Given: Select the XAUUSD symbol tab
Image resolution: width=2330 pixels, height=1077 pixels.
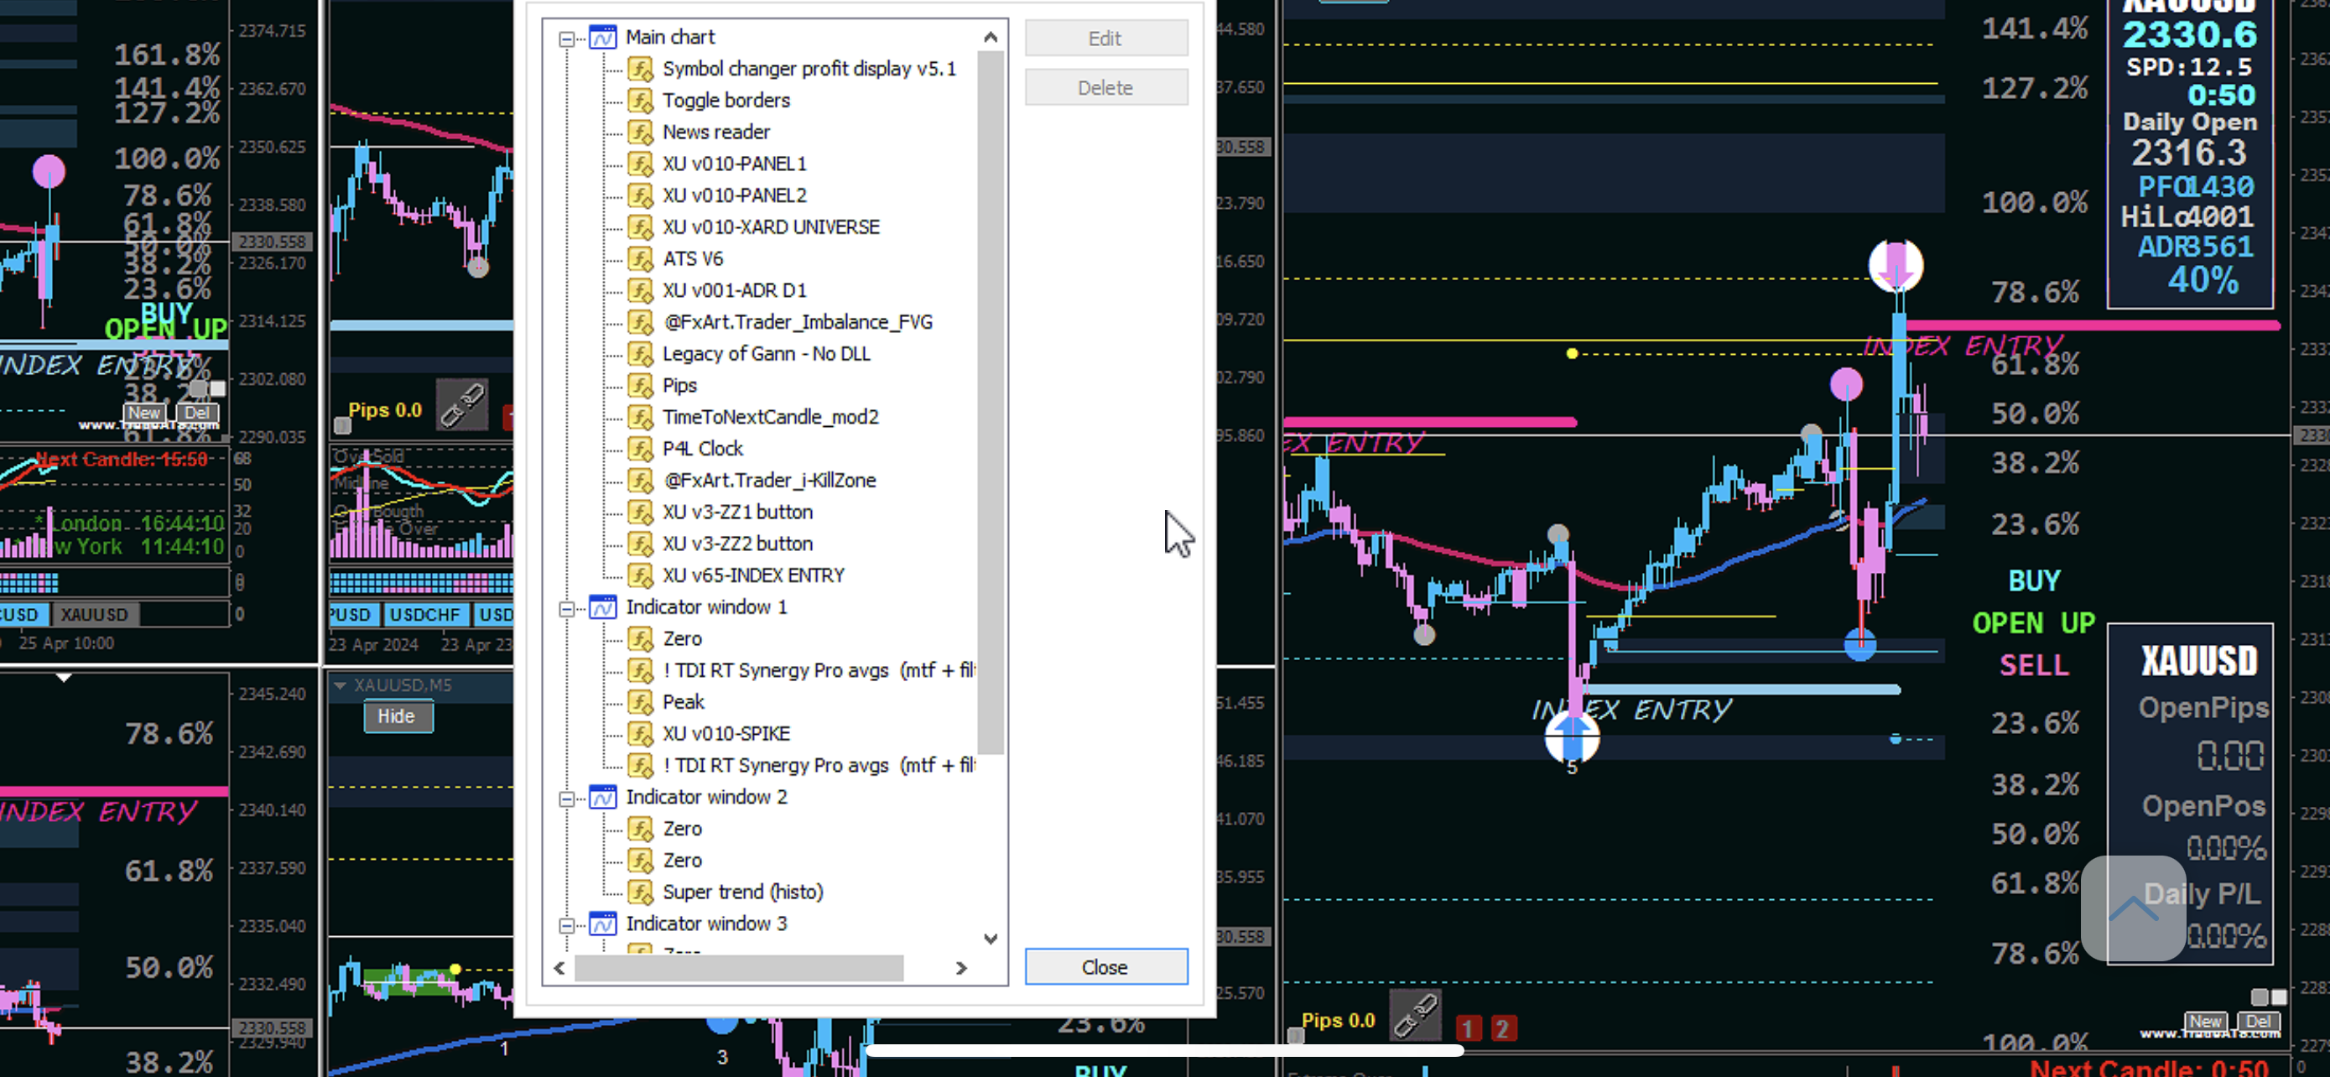Looking at the screenshot, I should pos(94,615).
